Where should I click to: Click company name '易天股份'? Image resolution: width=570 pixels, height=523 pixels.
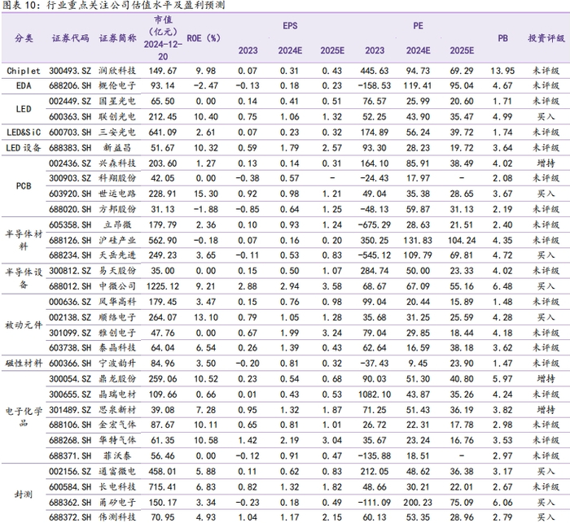117,271
